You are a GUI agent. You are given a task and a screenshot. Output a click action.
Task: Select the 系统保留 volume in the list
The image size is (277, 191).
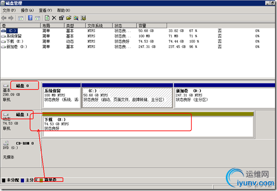click(x=14, y=36)
